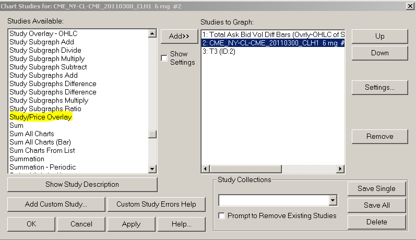This screenshot has height=240, width=416.
Task: Enable the Show Settings checkbox
Action: [x=164, y=58]
